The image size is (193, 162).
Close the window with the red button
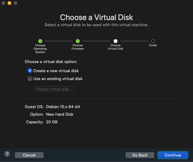coord(3,3)
